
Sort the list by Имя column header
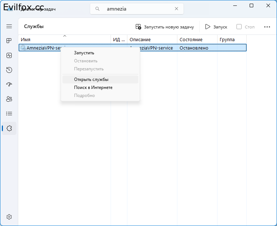click(65, 39)
